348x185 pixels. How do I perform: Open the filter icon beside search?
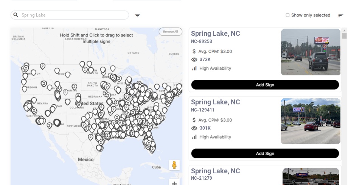click(138, 15)
